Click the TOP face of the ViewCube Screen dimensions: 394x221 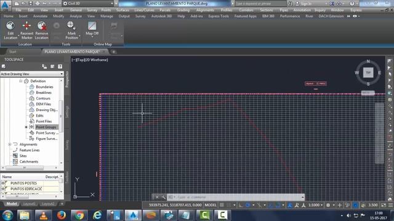pyautogui.click(x=368, y=72)
